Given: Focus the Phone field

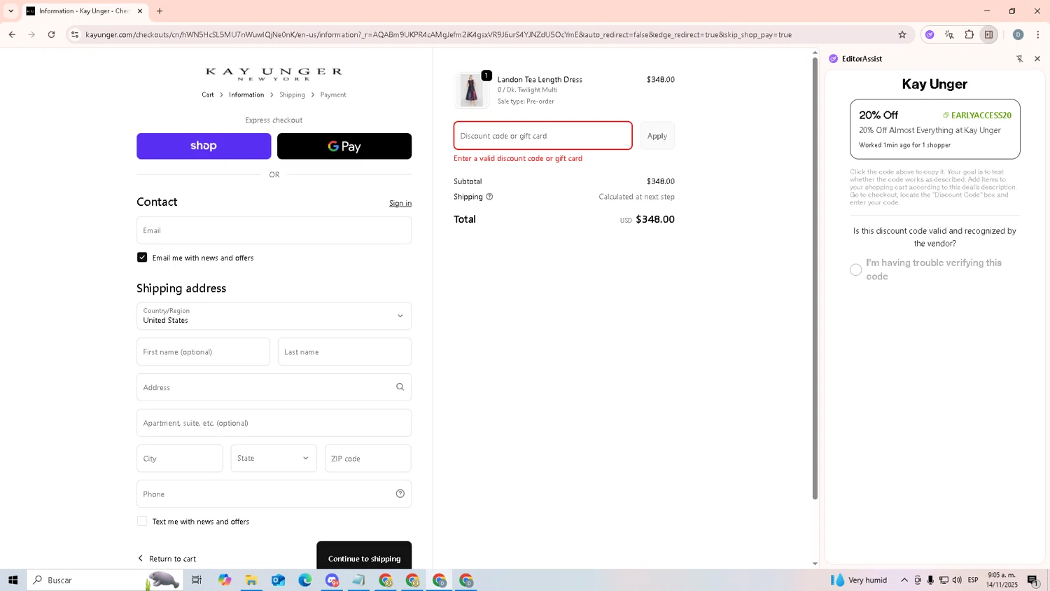Looking at the screenshot, I should [274, 494].
